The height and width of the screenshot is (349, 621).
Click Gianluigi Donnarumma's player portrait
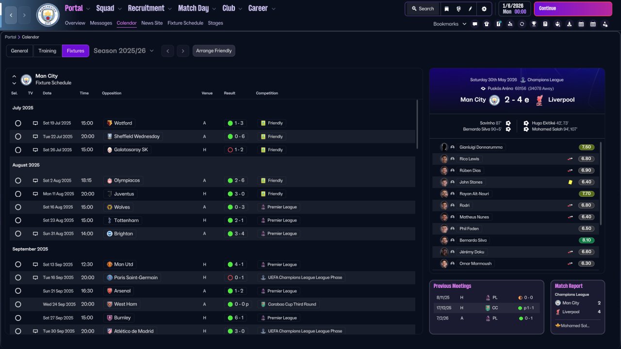click(x=444, y=147)
